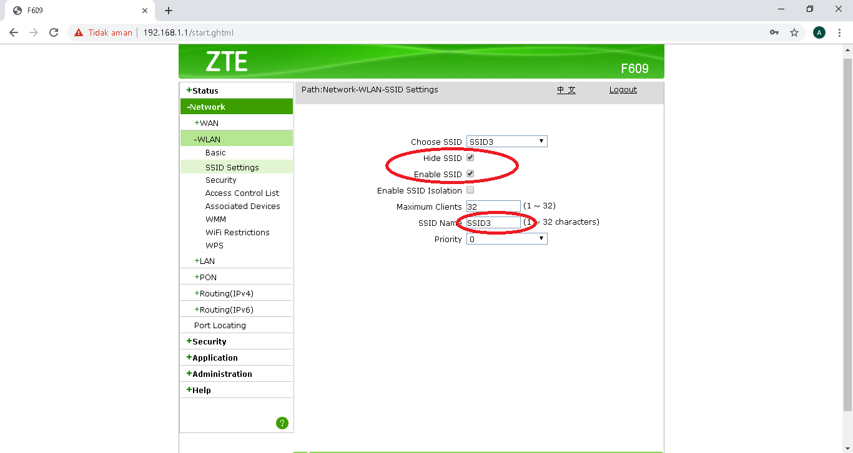Open the WPS page

pyautogui.click(x=214, y=245)
